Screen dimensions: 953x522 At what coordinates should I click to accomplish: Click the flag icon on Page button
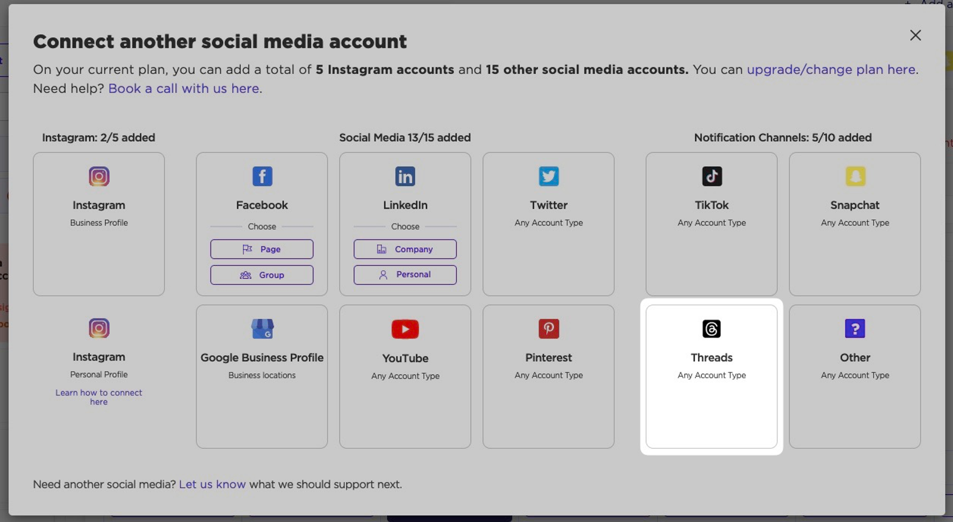247,249
